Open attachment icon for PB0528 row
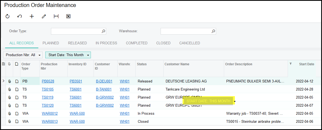 point(10,81)
